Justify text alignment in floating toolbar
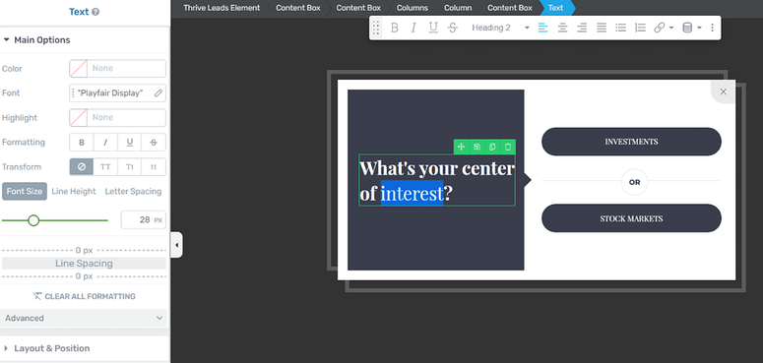Screen dimensions: 763x363 [x=602, y=28]
